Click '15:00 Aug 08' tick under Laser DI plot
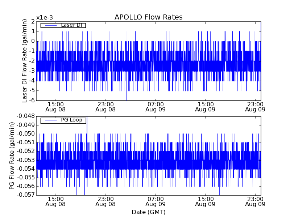 click(55, 107)
